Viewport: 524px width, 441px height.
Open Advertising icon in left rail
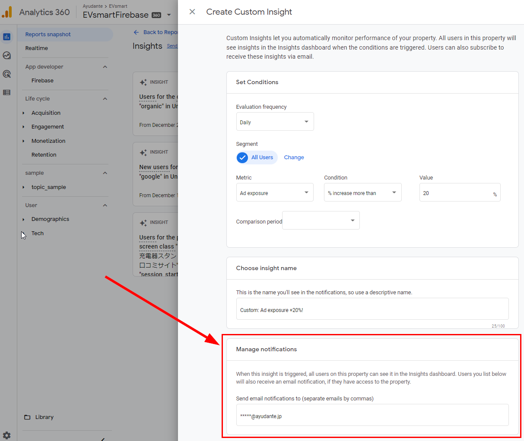7,74
